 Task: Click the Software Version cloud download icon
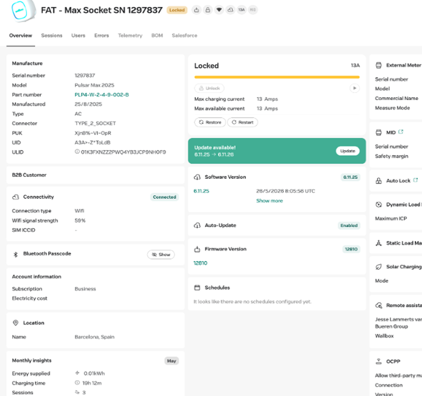[x=197, y=177]
